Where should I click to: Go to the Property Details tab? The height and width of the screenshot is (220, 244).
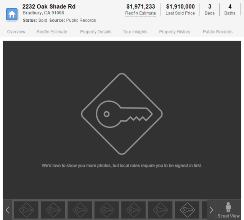tap(96, 32)
